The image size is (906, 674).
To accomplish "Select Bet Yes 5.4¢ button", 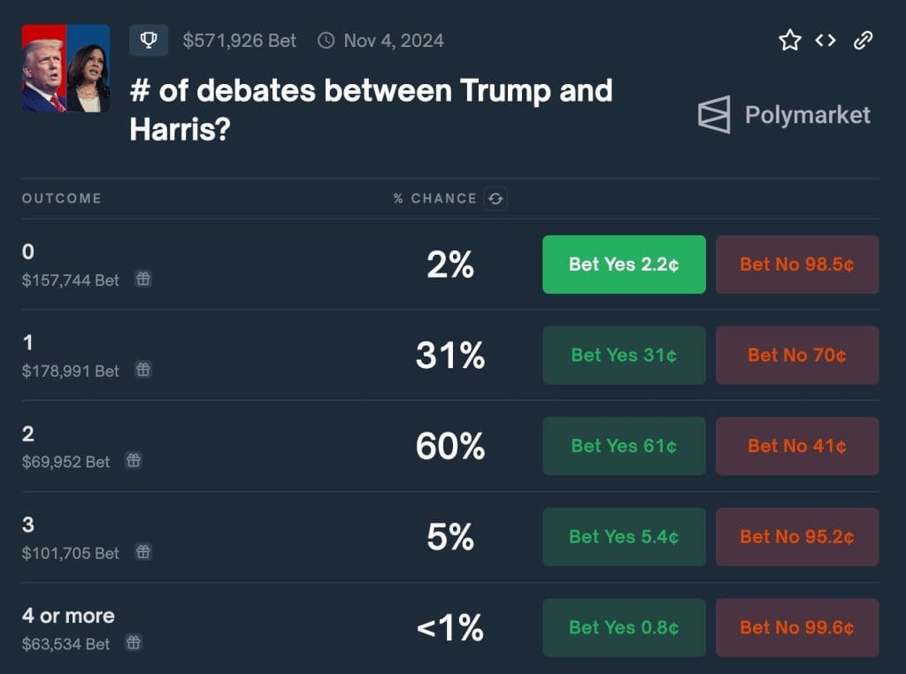I will coord(624,537).
